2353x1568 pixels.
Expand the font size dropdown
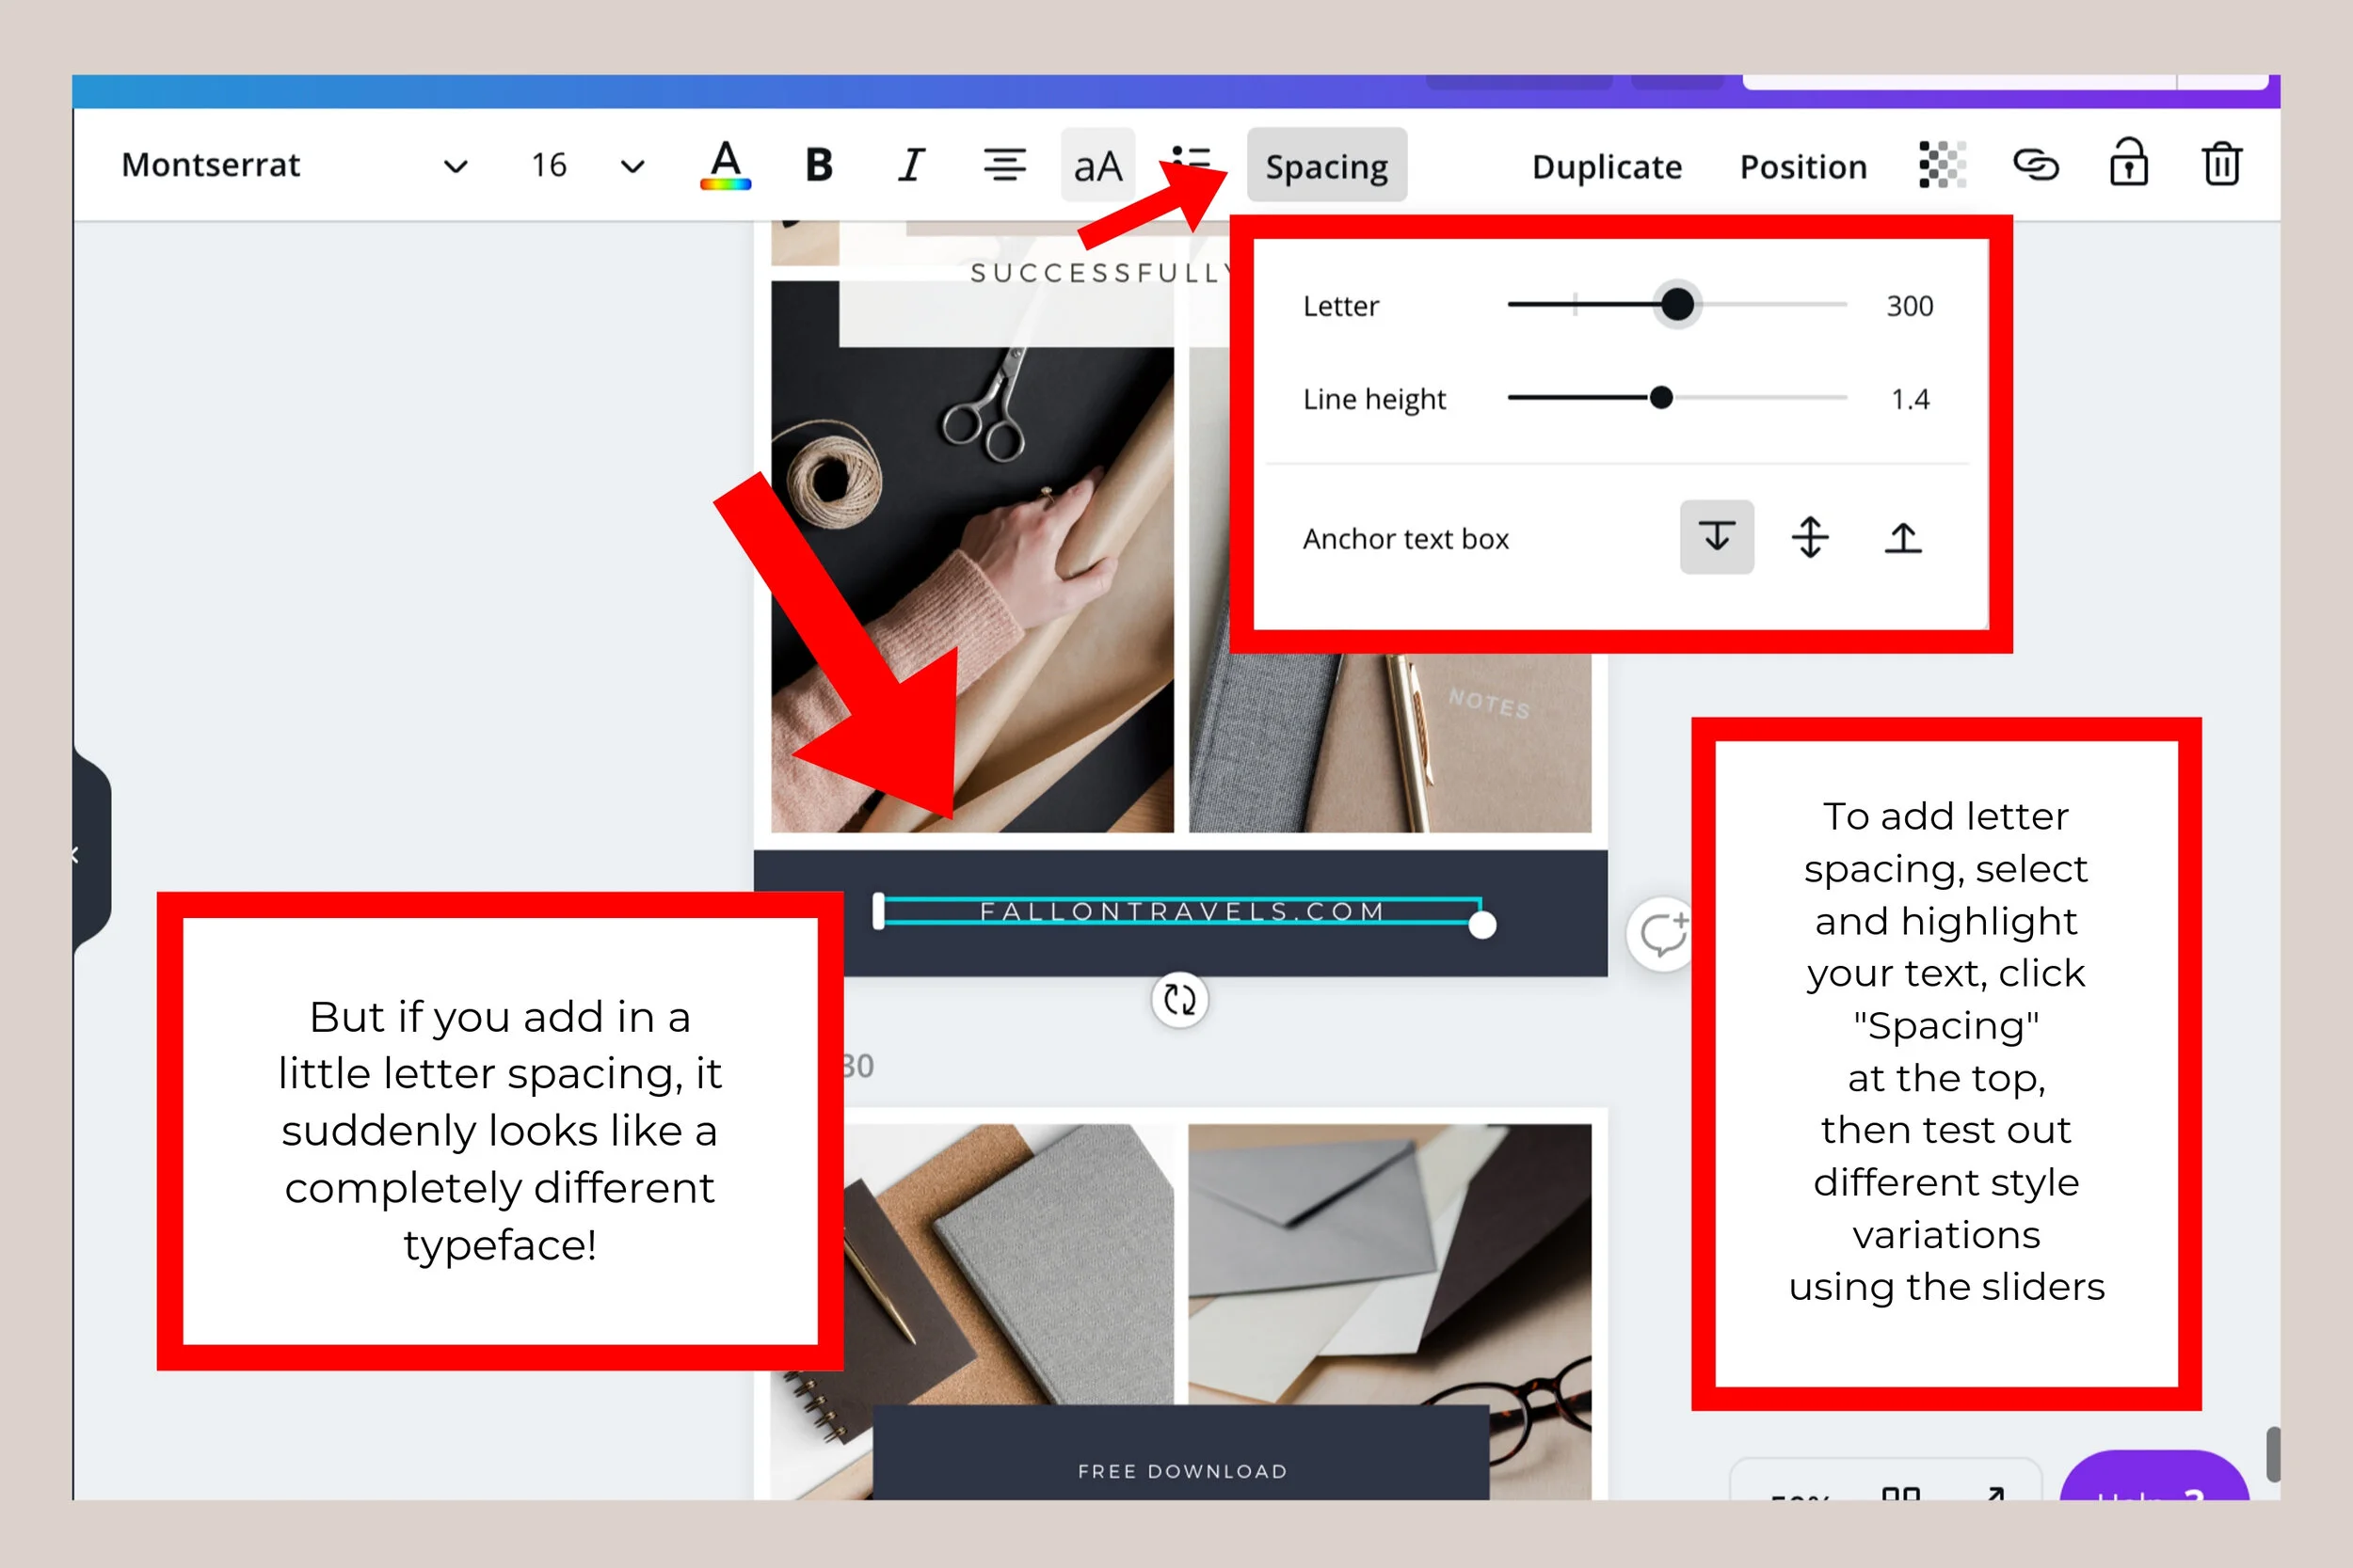(631, 165)
